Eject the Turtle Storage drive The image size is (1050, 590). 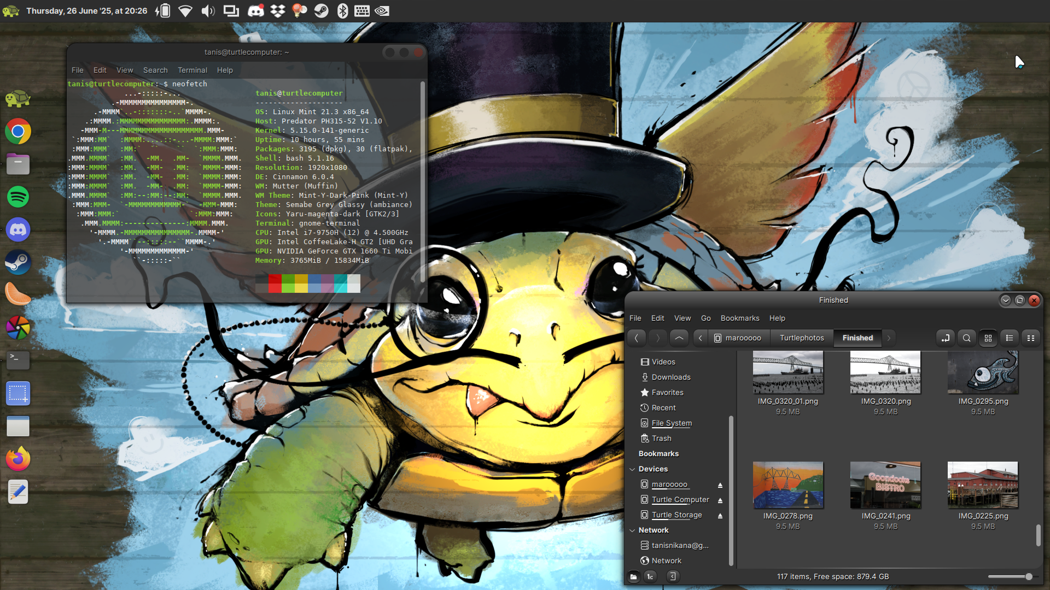(720, 515)
